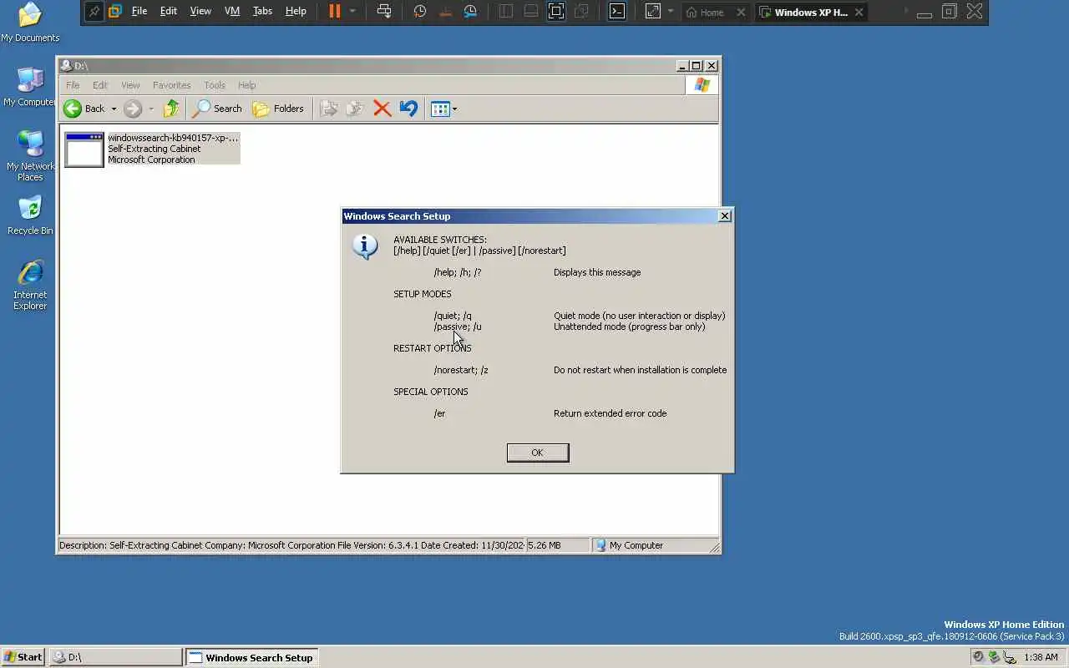
Task: Click the blue Undo arrow icon
Action: pyautogui.click(x=408, y=109)
